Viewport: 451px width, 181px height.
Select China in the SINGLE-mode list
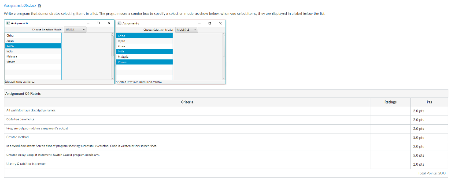coord(33,36)
